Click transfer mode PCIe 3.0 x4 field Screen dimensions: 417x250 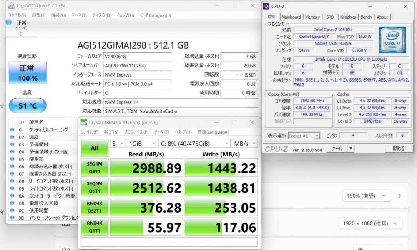[x=137, y=84]
